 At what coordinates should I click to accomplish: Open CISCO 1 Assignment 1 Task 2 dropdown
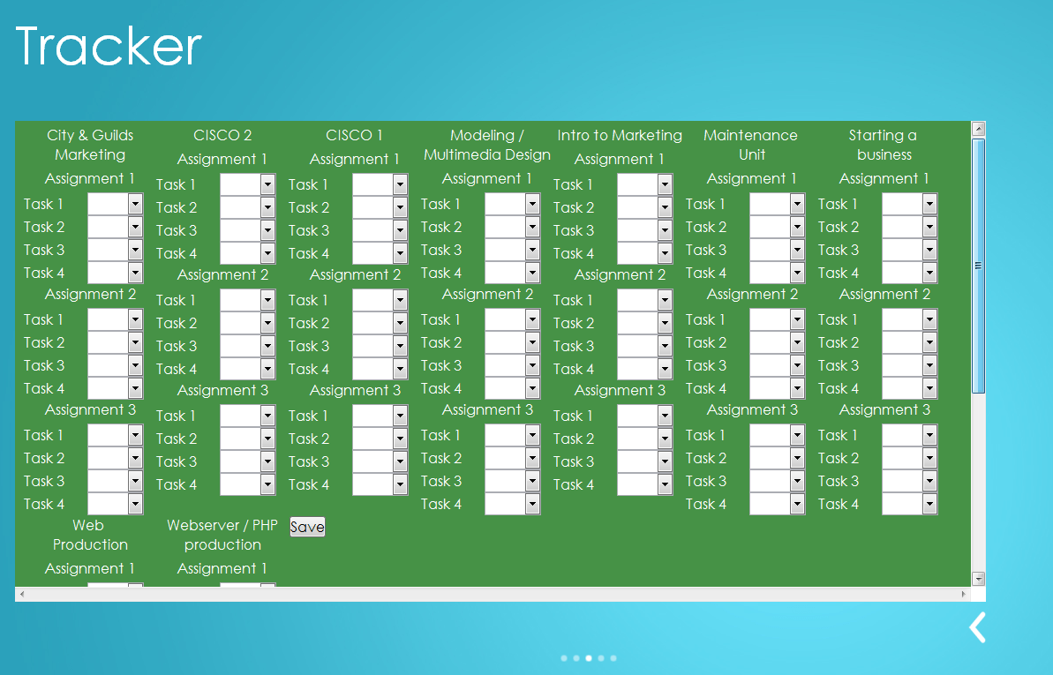[380, 208]
